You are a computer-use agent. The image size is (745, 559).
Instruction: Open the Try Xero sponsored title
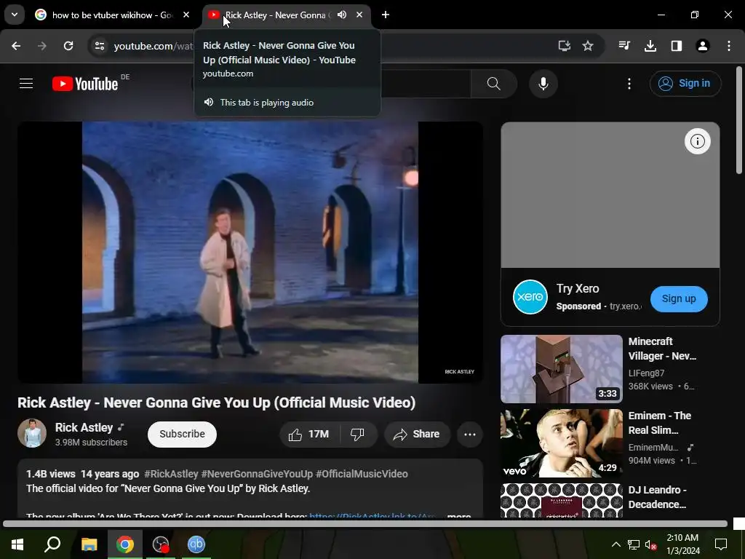point(577,288)
